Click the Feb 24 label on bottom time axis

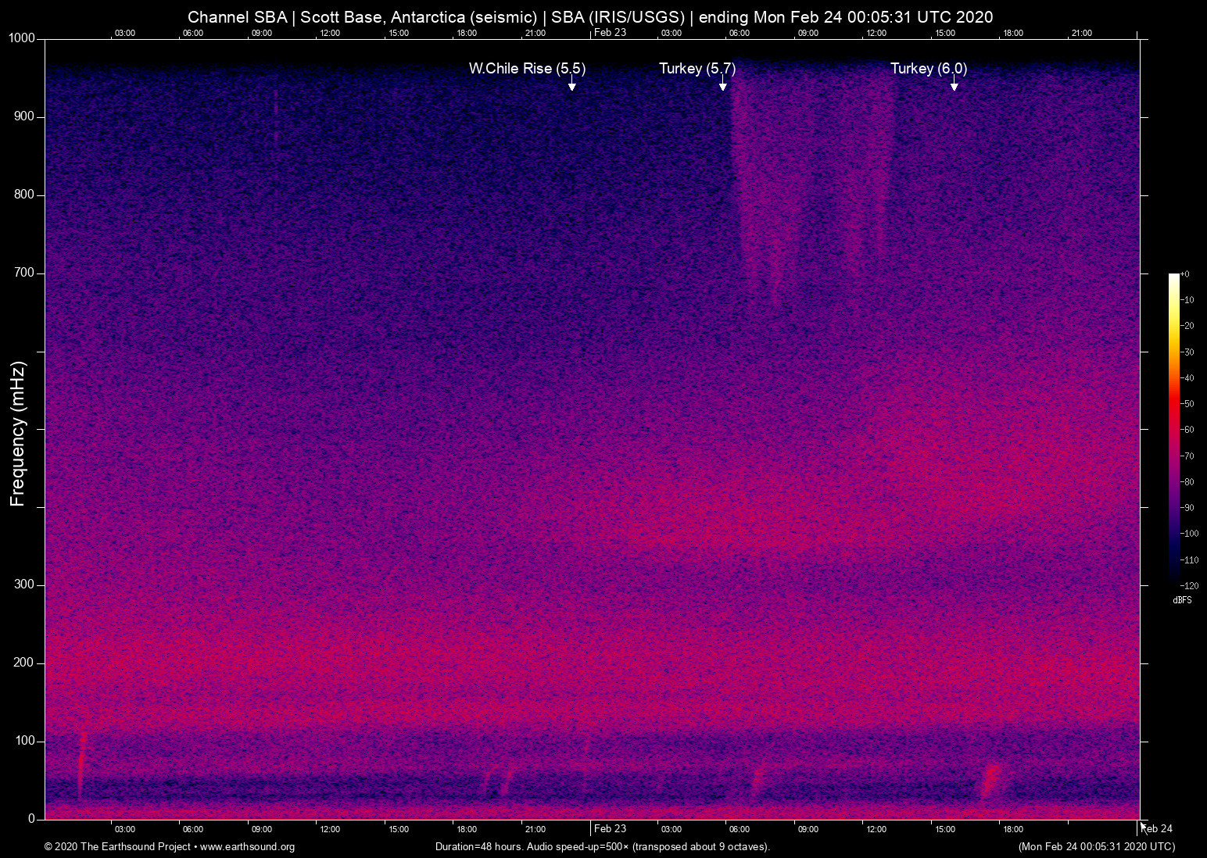click(x=1157, y=828)
